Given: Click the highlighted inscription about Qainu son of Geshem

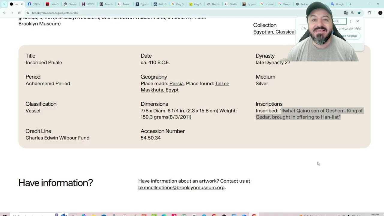Looking at the screenshot, I should [309, 114].
